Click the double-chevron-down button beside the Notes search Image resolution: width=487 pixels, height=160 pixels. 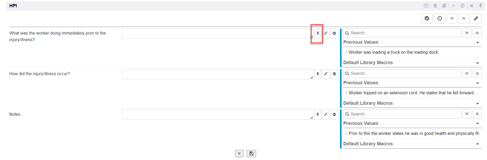click(x=467, y=114)
